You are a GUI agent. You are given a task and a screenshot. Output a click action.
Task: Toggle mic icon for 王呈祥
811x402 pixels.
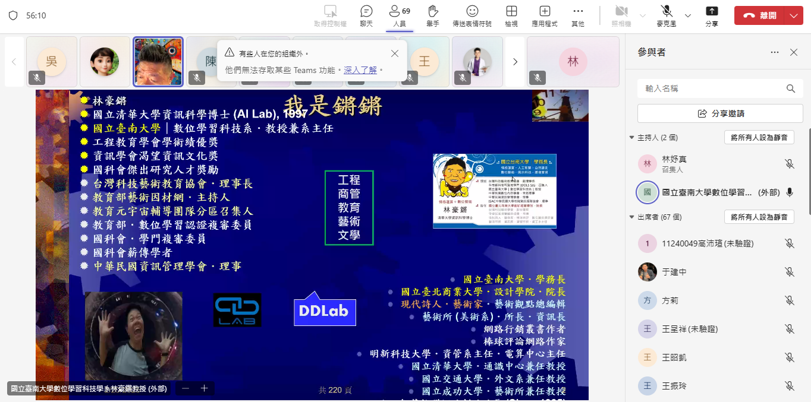coord(790,329)
